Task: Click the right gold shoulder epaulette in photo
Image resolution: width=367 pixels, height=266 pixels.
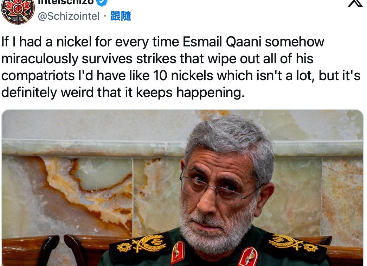Action: click(295, 244)
